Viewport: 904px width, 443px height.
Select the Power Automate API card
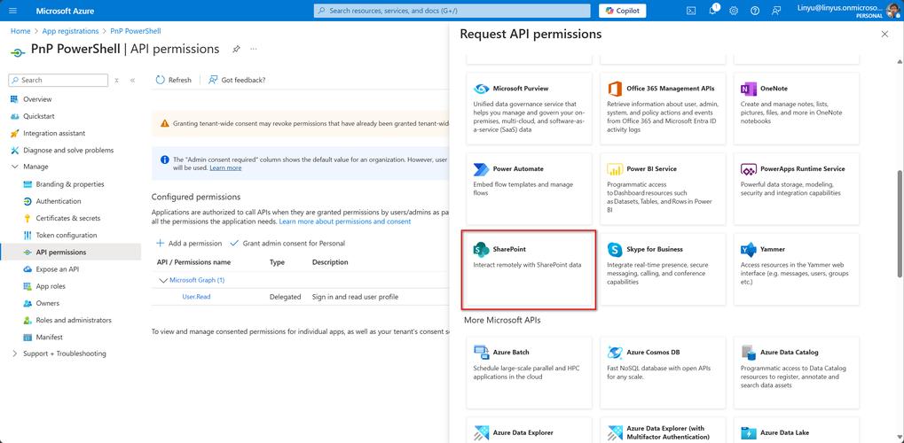tap(528, 189)
